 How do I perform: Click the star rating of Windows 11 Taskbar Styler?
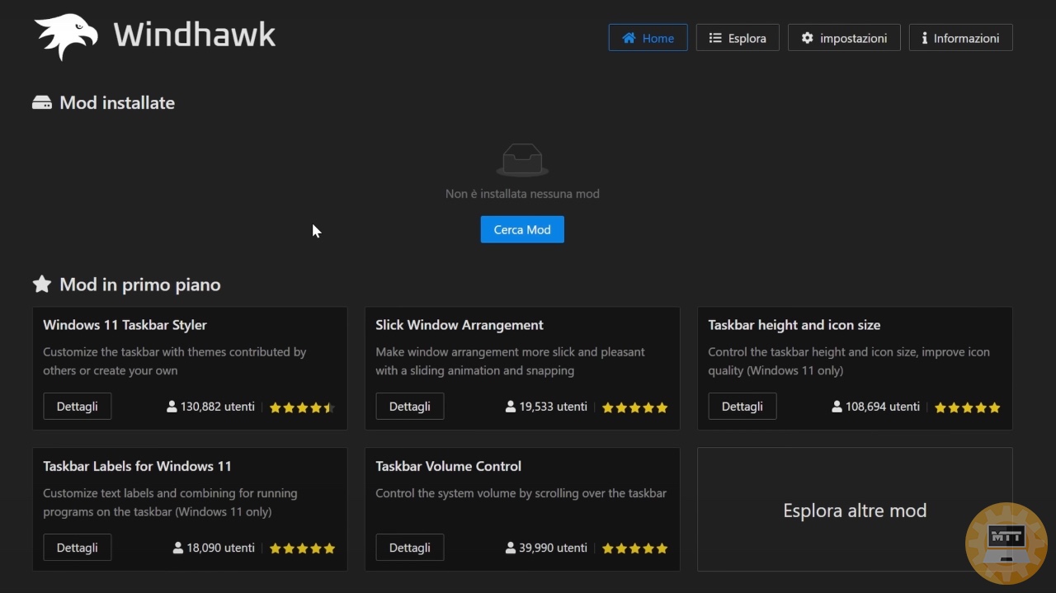(302, 407)
